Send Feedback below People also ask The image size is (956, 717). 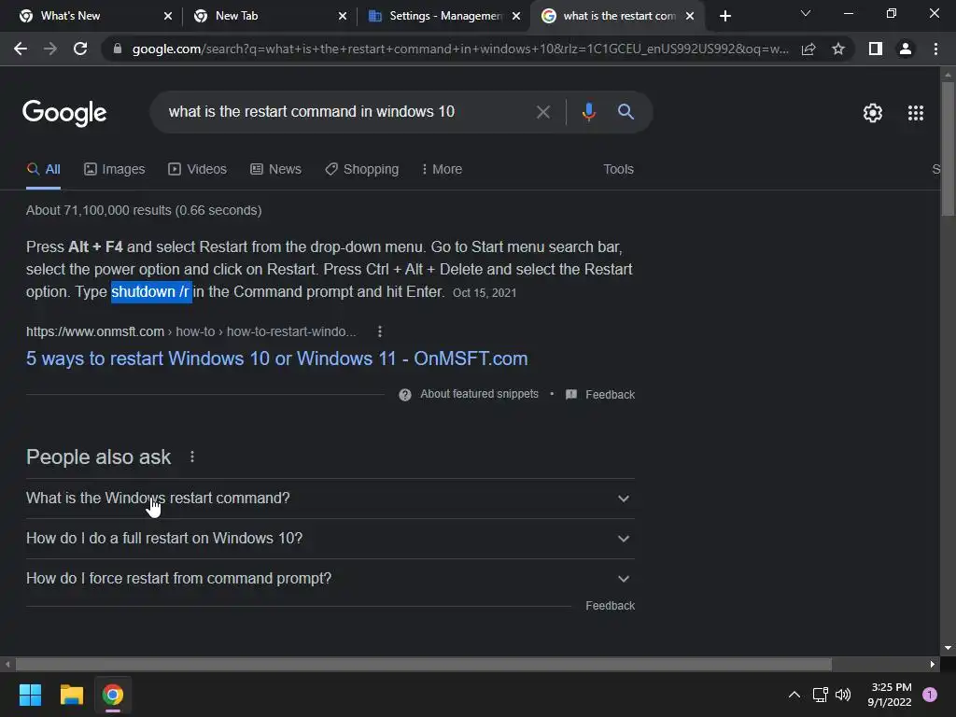click(x=610, y=606)
